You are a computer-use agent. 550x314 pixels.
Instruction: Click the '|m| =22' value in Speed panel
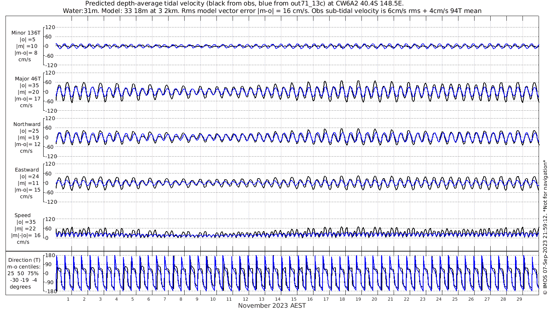28,229
